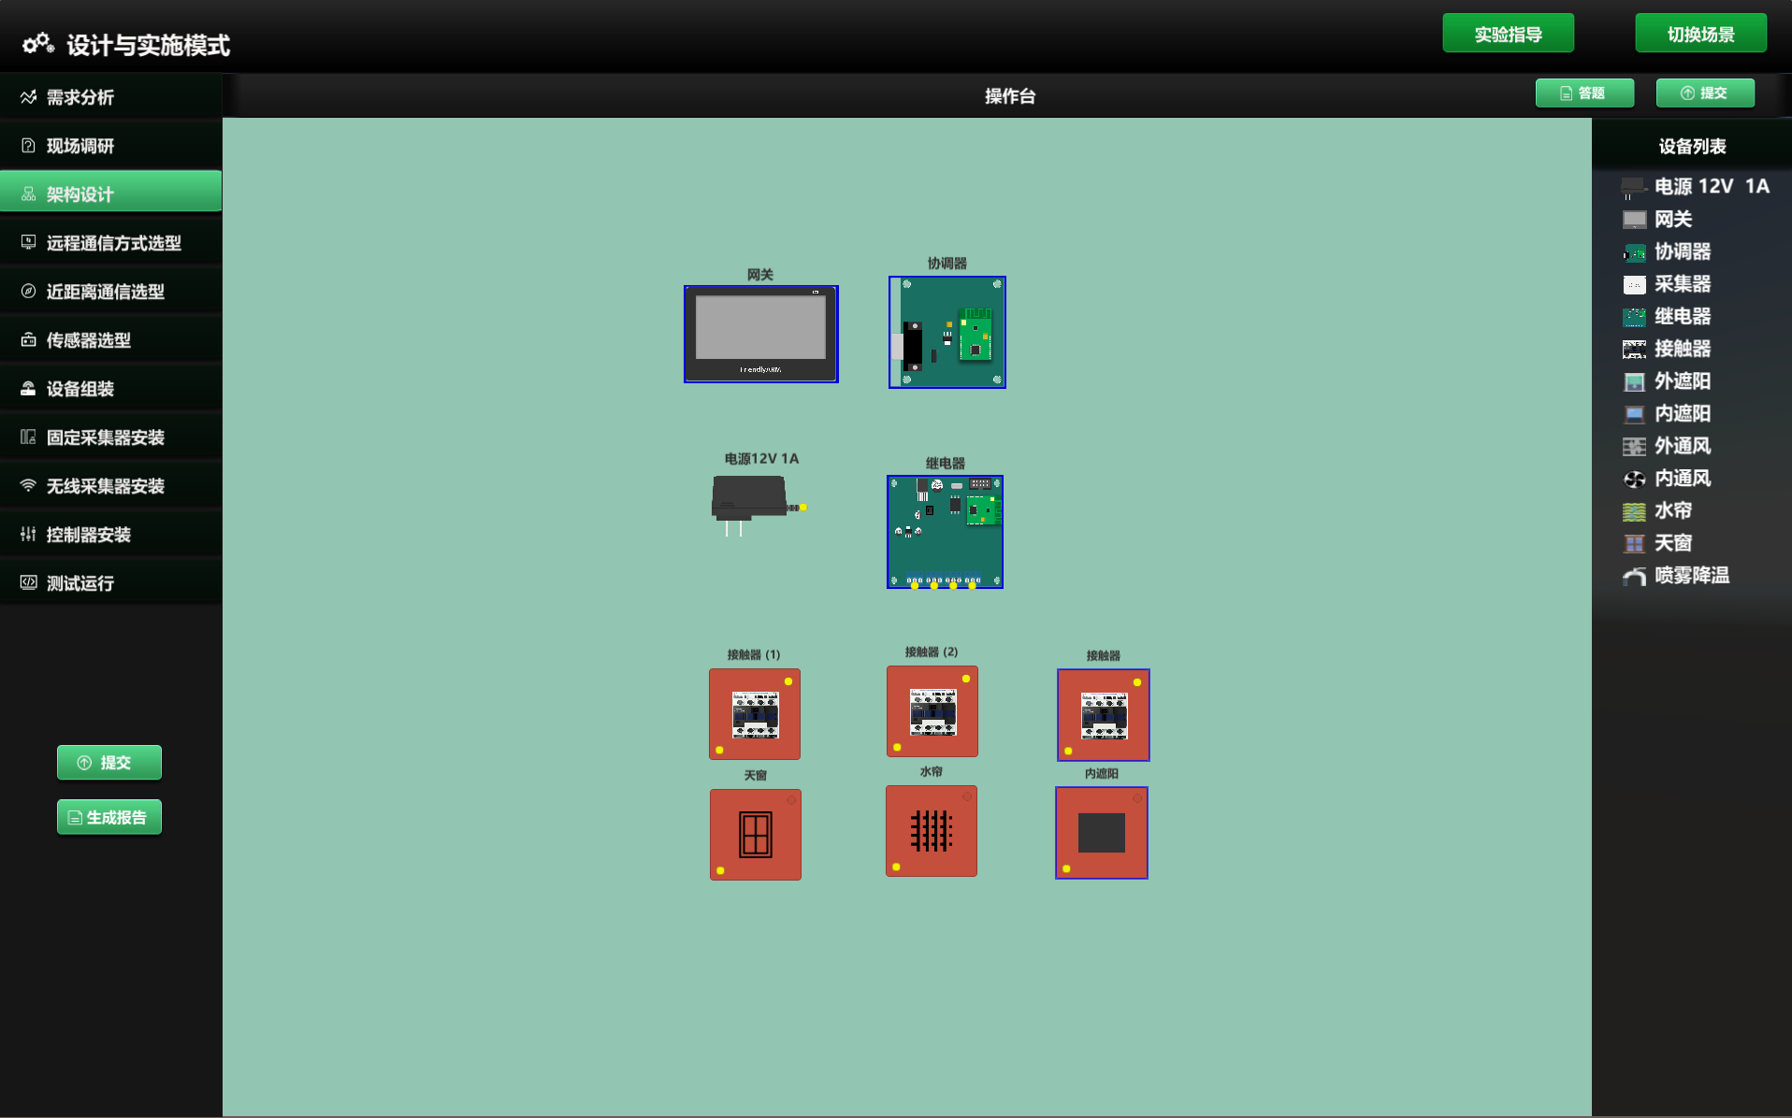1792x1118 pixels.
Task: Select the outer shading (外遮阳) list icon
Action: point(1634,381)
